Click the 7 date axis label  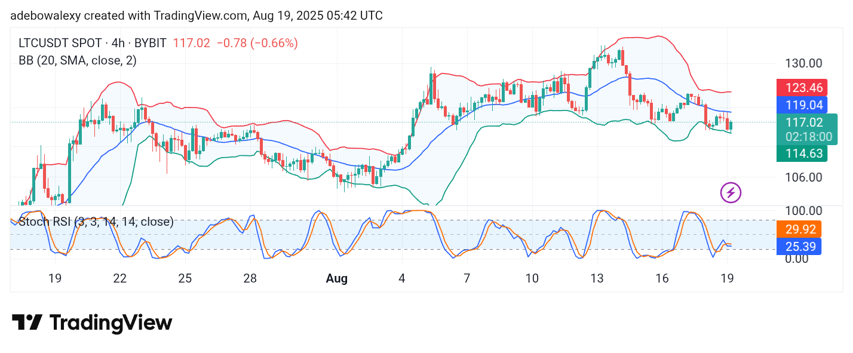click(467, 278)
